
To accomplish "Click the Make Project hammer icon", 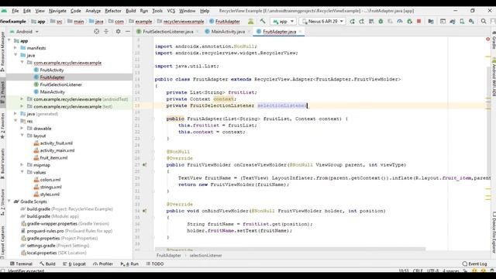I will point(263,21).
